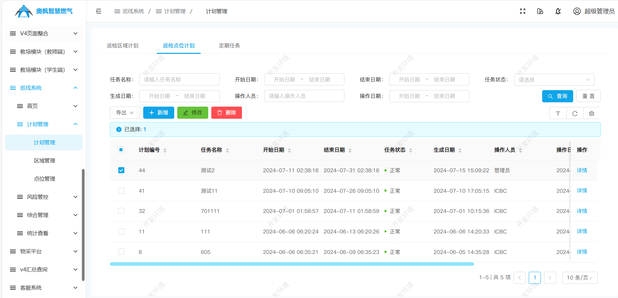Switch to 定期任务 tab
The height and width of the screenshot is (298, 618).
pyautogui.click(x=229, y=45)
